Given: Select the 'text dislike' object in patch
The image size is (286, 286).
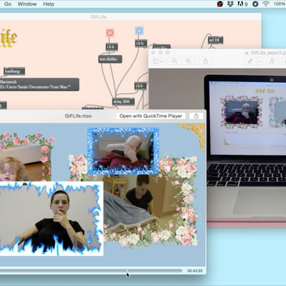Looking at the screenshot, I should click(110, 59).
